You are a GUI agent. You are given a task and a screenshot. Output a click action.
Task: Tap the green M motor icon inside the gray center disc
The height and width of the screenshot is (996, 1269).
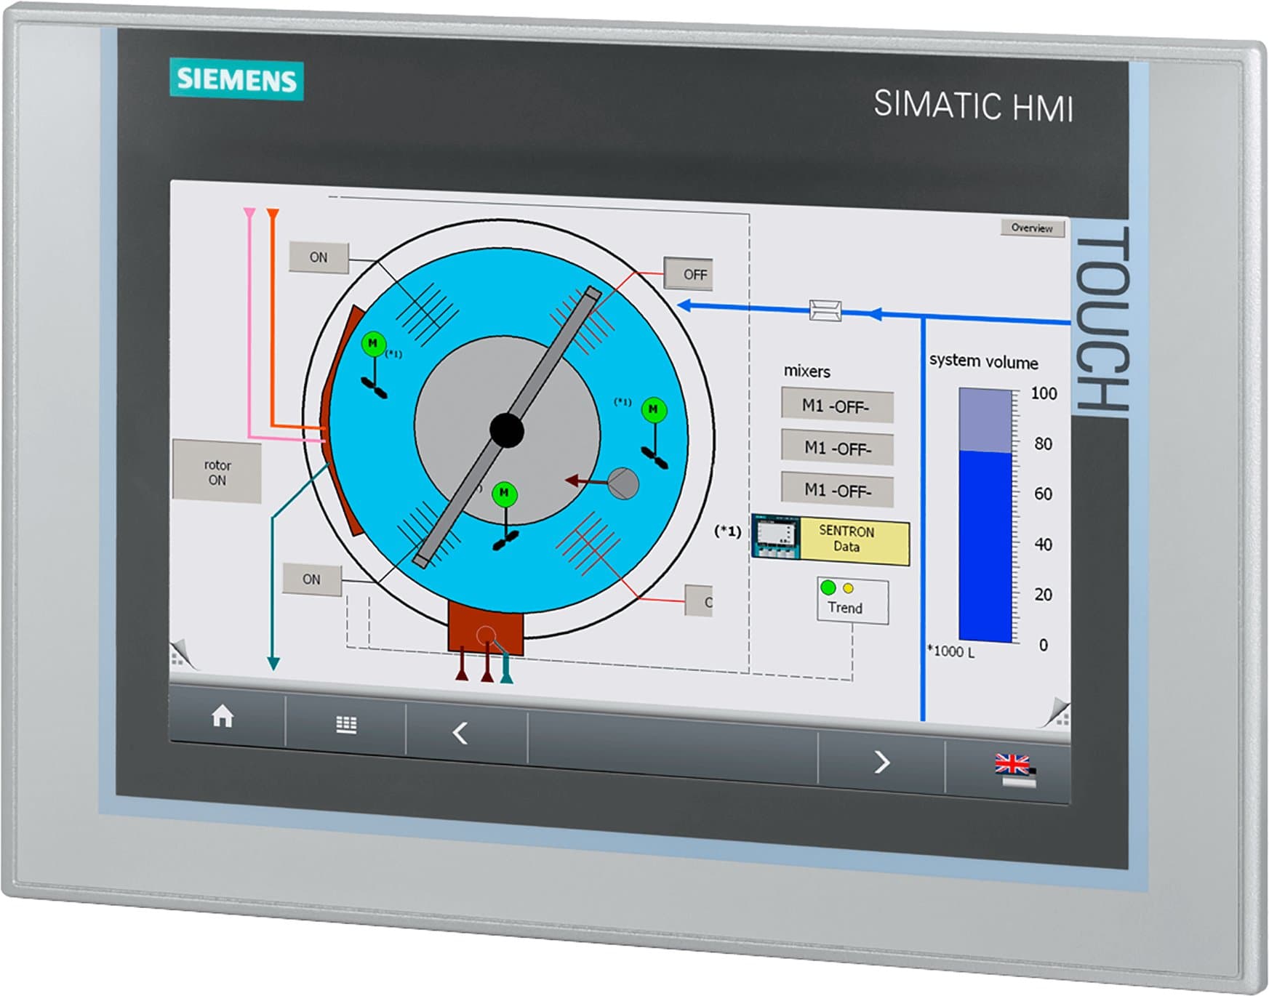(x=504, y=494)
